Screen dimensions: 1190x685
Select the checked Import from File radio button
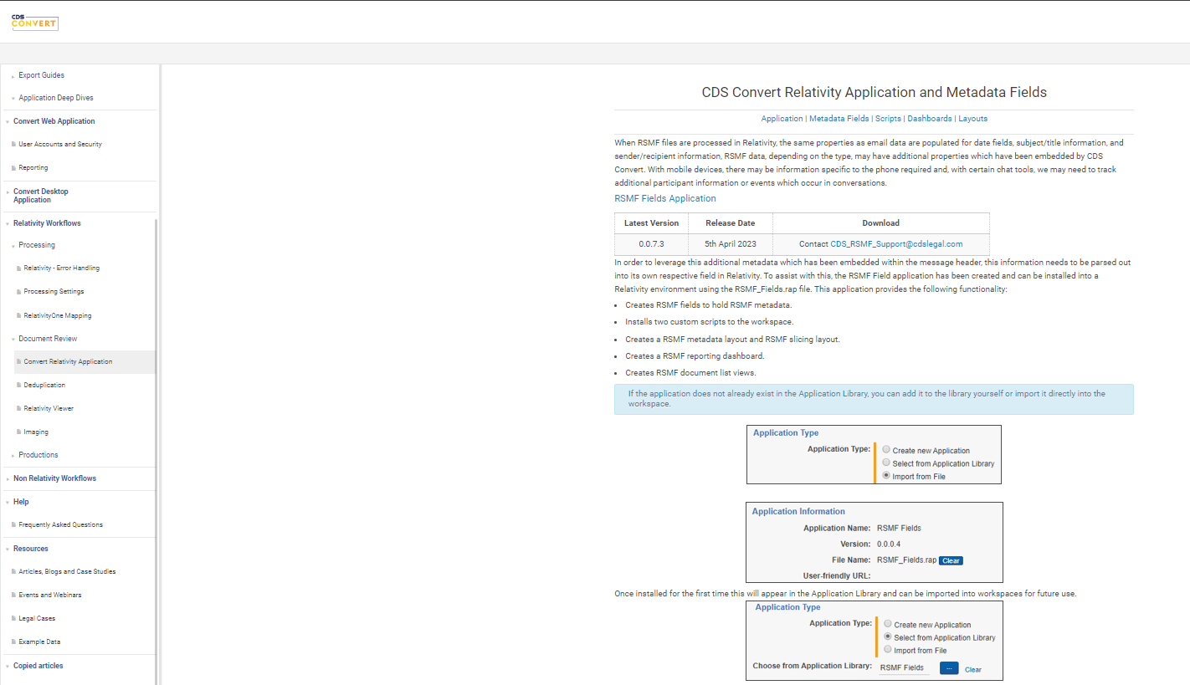point(886,475)
